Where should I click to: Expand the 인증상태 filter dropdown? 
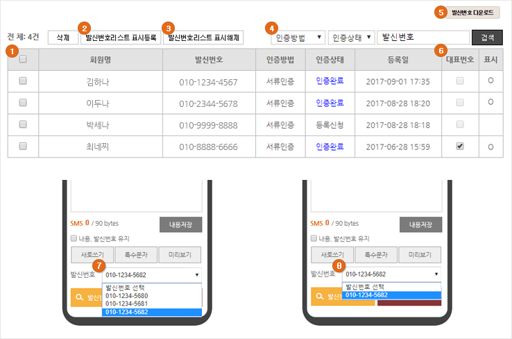[x=351, y=37]
